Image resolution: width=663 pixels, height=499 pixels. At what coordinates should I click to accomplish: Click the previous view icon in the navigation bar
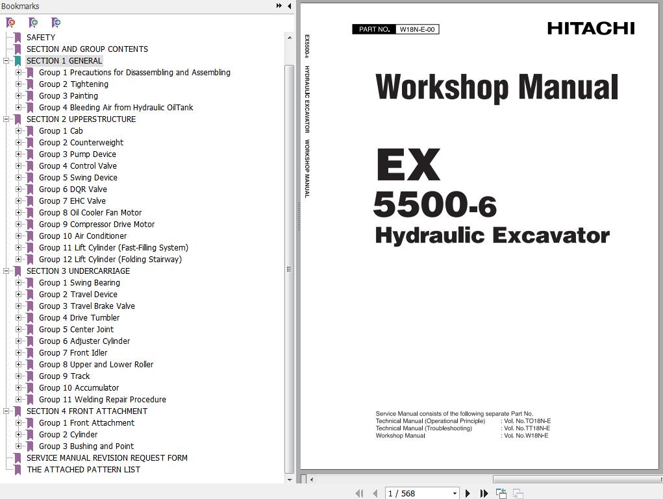point(501,493)
